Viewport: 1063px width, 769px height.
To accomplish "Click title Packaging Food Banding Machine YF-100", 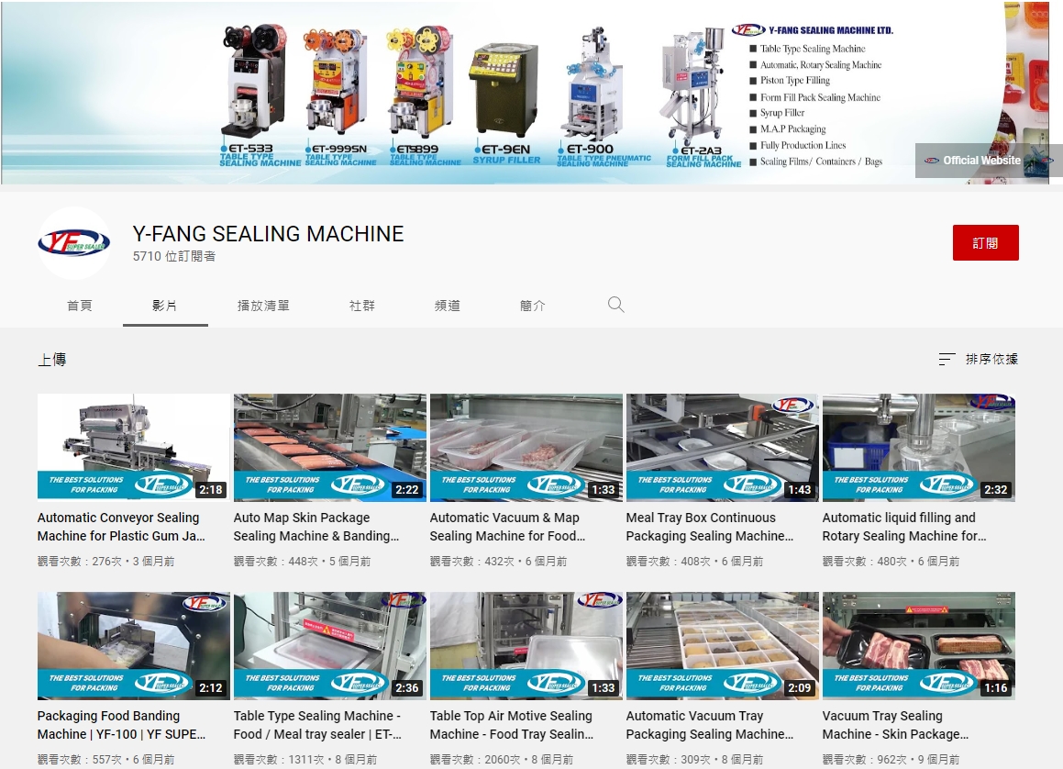I will [121, 725].
